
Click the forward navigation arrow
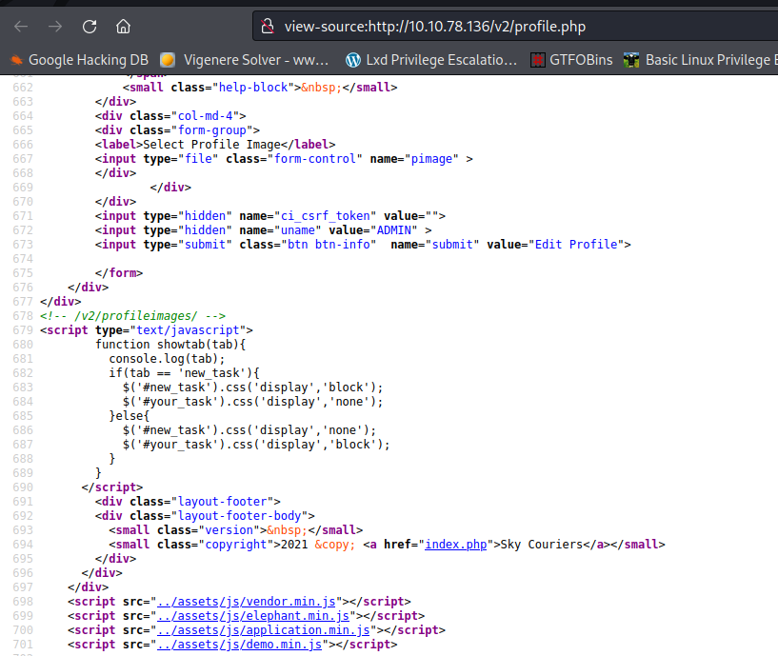[x=55, y=26]
